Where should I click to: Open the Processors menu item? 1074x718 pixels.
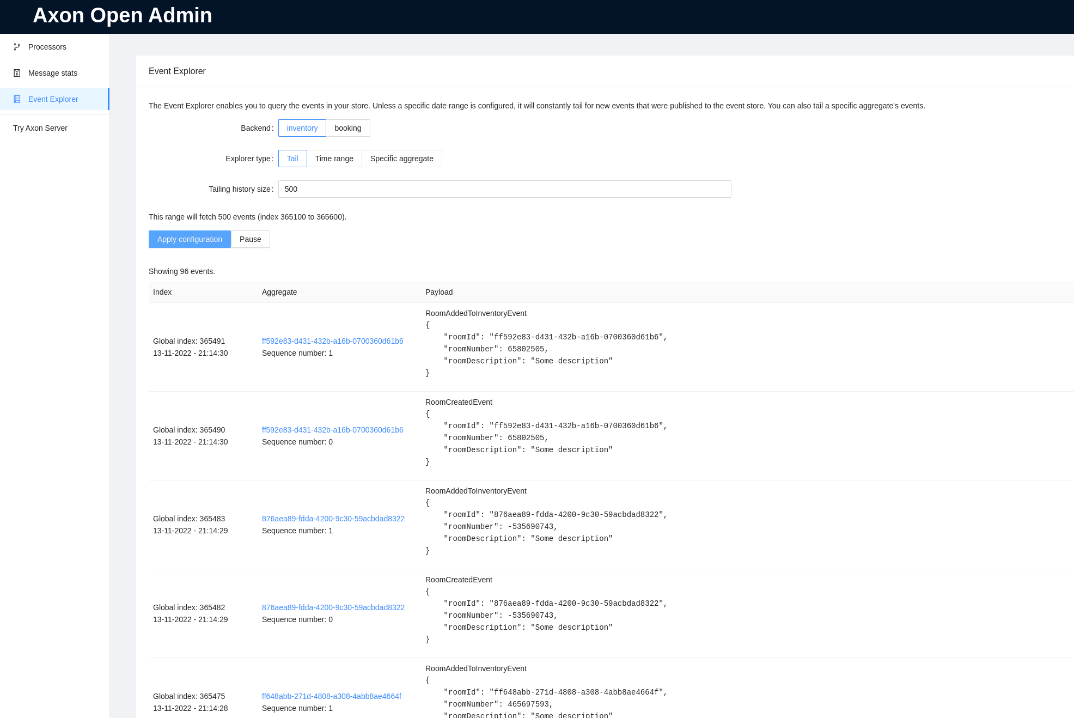coord(47,47)
